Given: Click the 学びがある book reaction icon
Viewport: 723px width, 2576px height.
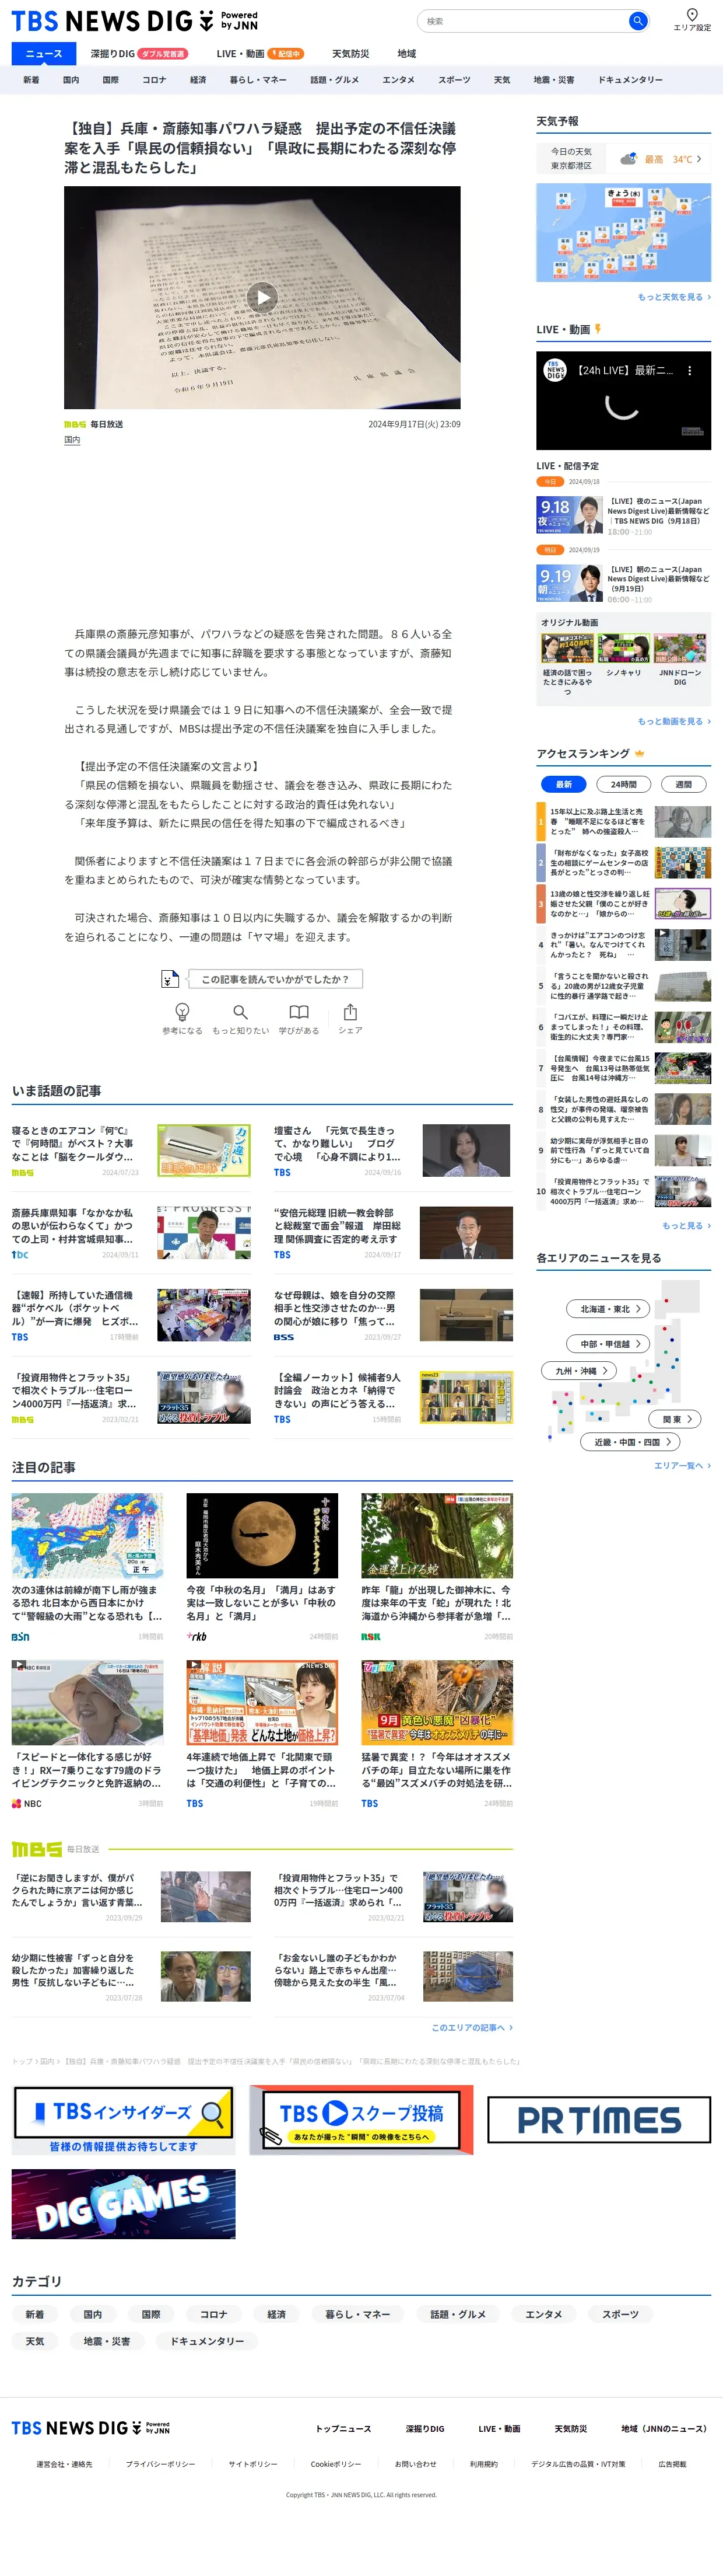Looking at the screenshot, I should click(x=299, y=1012).
